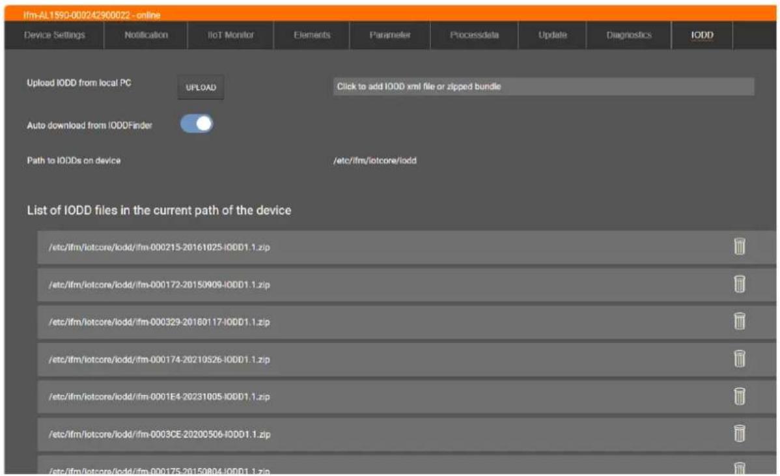Select the ifm-0001E4-20231005-IODD1.1.zip row text

click(x=159, y=397)
